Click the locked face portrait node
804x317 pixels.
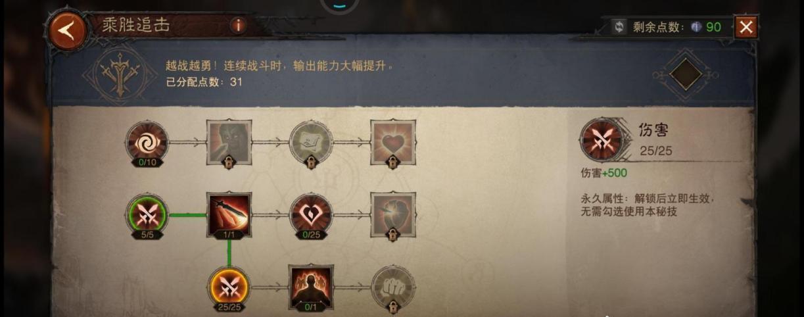[229, 143]
